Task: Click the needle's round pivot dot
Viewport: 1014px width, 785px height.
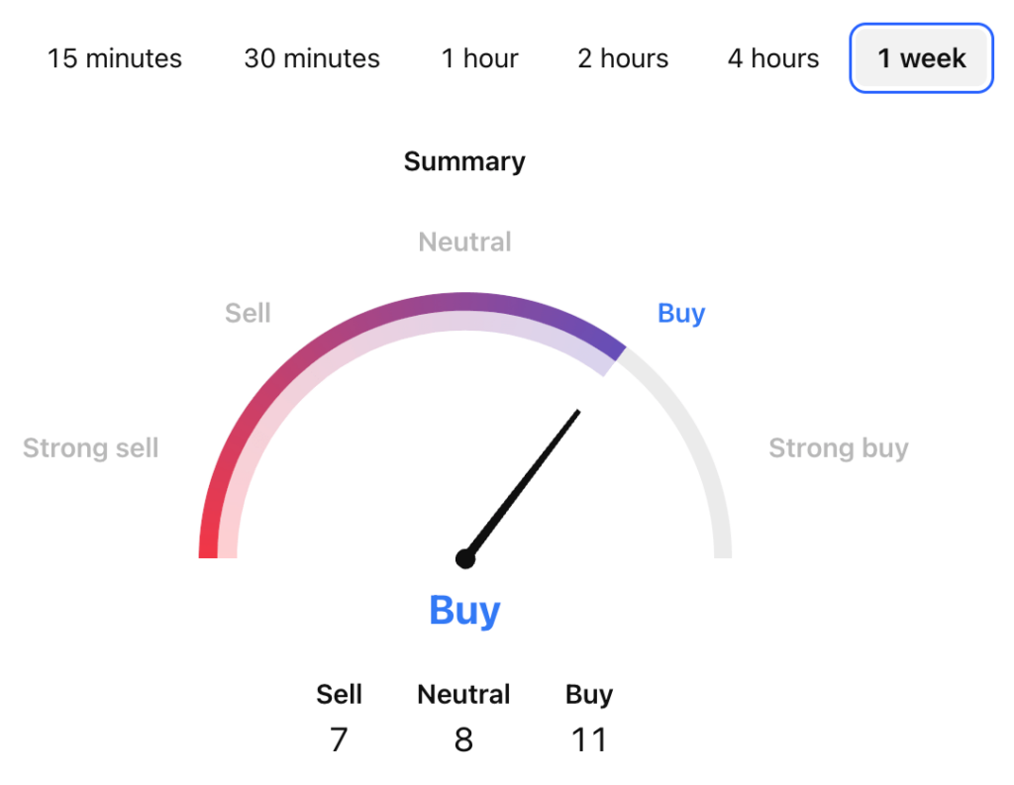Action: [x=465, y=559]
